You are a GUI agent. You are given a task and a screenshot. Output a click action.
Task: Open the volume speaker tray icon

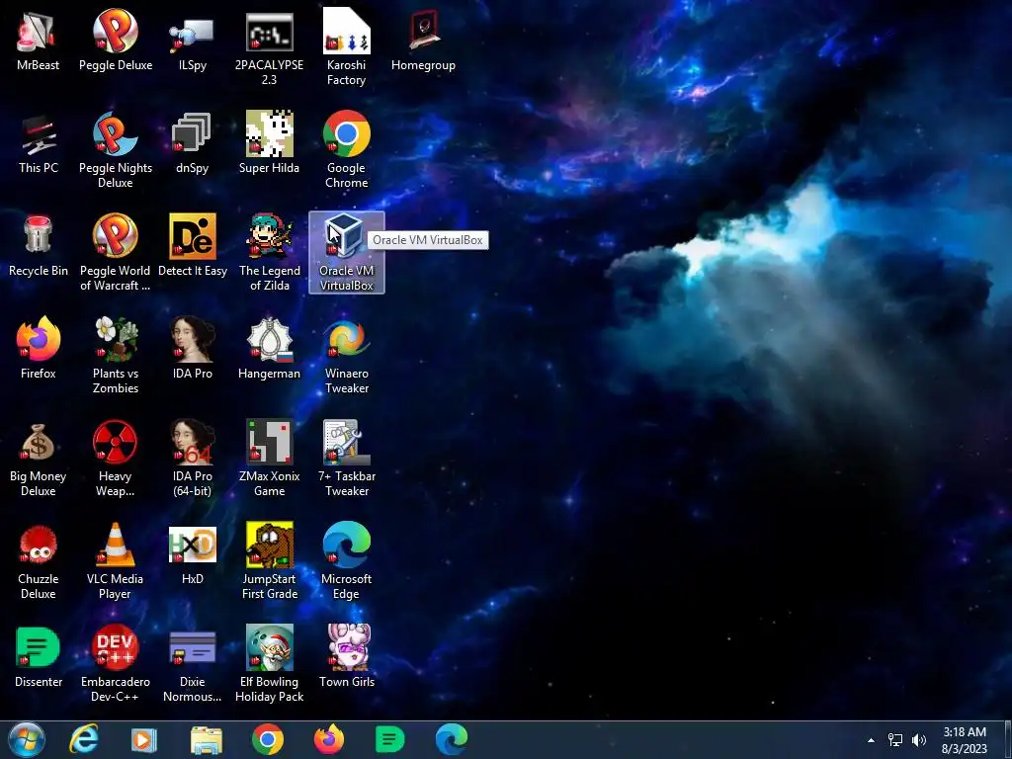(x=919, y=740)
